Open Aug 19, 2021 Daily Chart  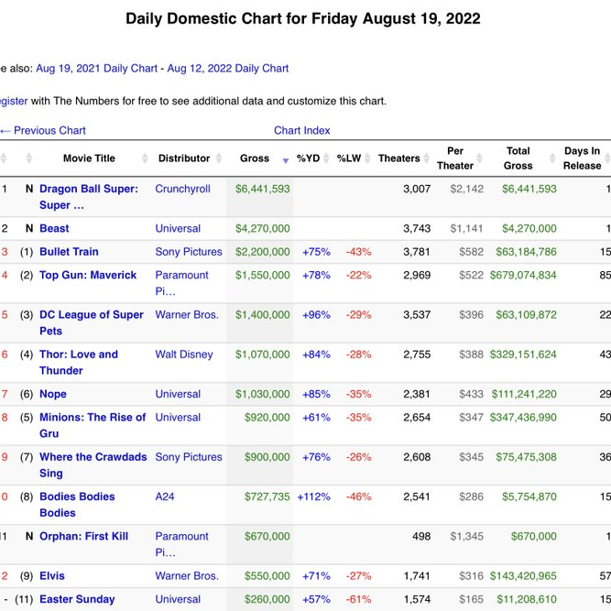[96, 69]
